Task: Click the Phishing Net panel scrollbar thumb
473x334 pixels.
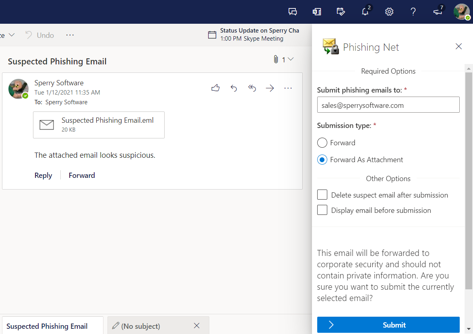Action: tap(469, 180)
